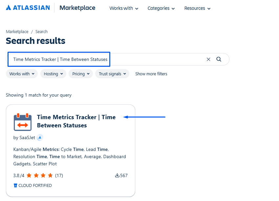Click Show more filters link

click(151, 74)
